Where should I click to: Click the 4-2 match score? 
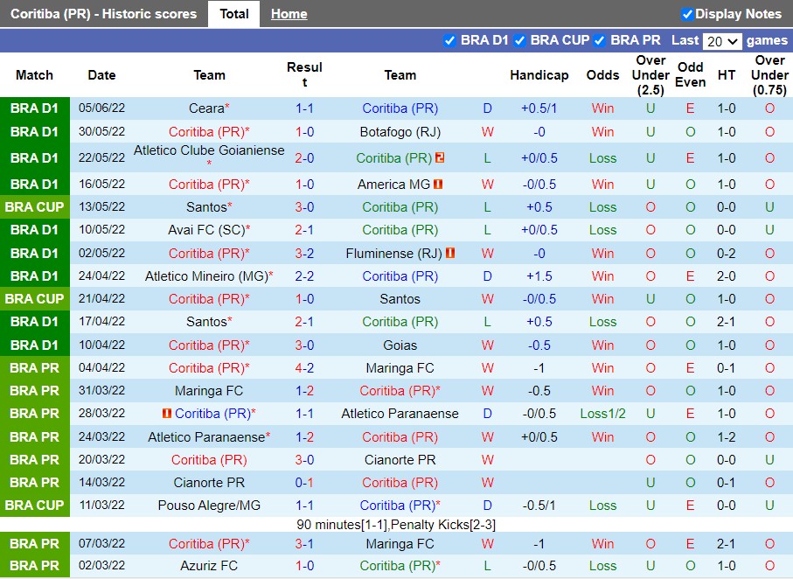304,368
